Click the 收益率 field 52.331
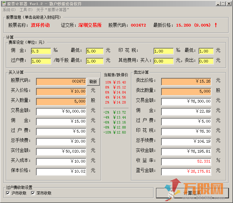Image resolution: width=233 pixels, height=203 pixels. [186, 162]
